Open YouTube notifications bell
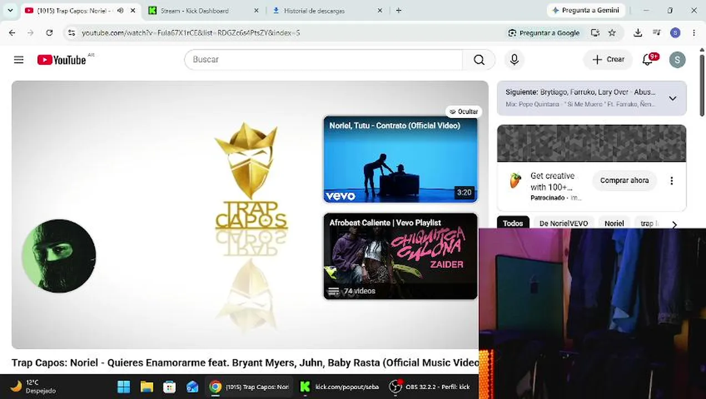This screenshot has width=706, height=399. [x=648, y=60]
